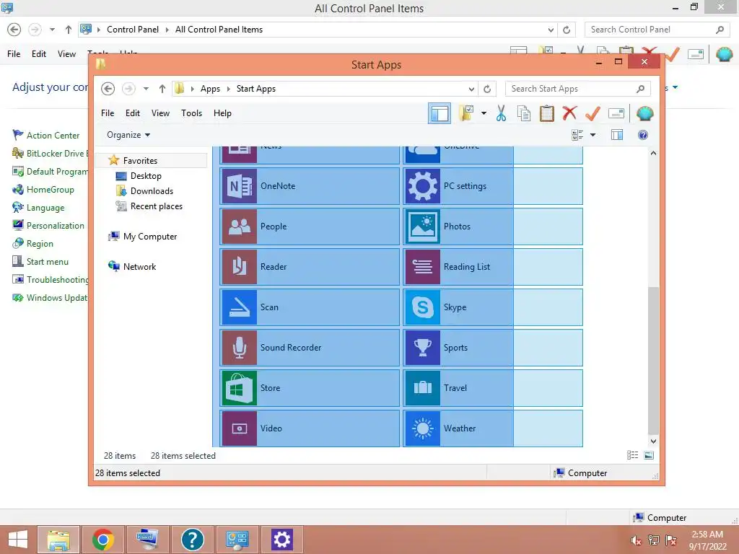The image size is (739, 554).
Task: Click the scrollbar up arrow in Start Apps
Action: 652,153
